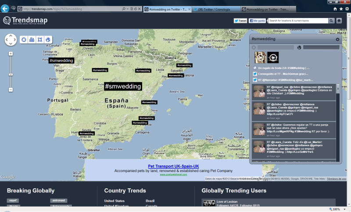Screen dimensions: 351x212
Task: Open the Love of Lesbian trending user
Action: (227, 202)
